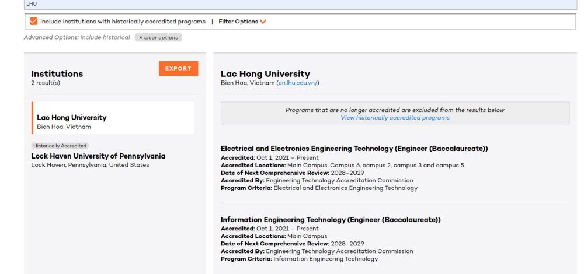View historically accredited programs link
This screenshot has height=274, width=584.
pos(395,117)
